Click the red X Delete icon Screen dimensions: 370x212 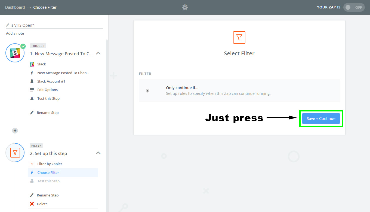(x=32, y=204)
